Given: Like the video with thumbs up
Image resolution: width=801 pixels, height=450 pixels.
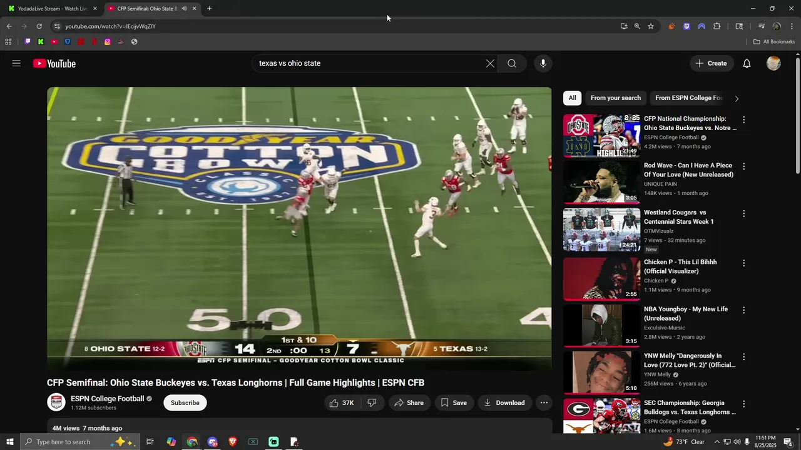Looking at the screenshot, I should pos(342,403).
